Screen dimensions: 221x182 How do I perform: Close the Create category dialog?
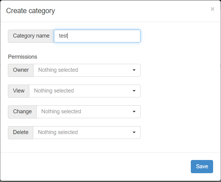[212, 9]
